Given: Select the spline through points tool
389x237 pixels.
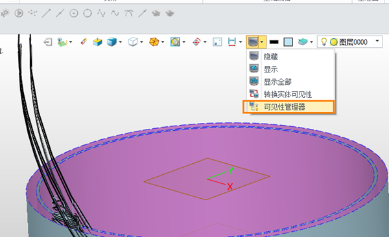Looking at the screenshot, I should [101, 13].
